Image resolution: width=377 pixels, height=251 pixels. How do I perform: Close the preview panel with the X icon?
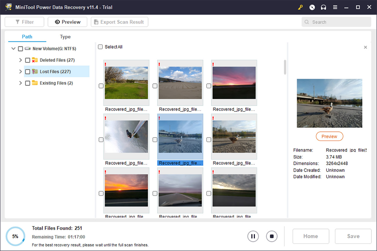(365, 47)
